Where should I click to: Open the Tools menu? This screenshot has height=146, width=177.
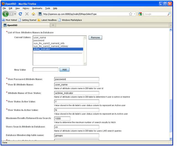pos(48,8)
